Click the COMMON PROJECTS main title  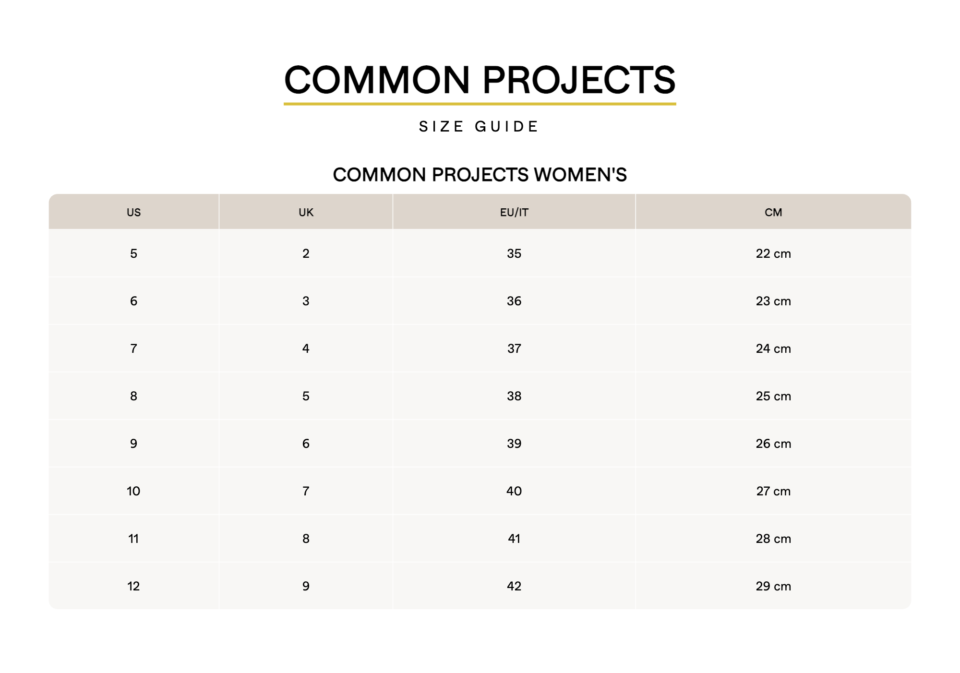click(x=480, y=80)
